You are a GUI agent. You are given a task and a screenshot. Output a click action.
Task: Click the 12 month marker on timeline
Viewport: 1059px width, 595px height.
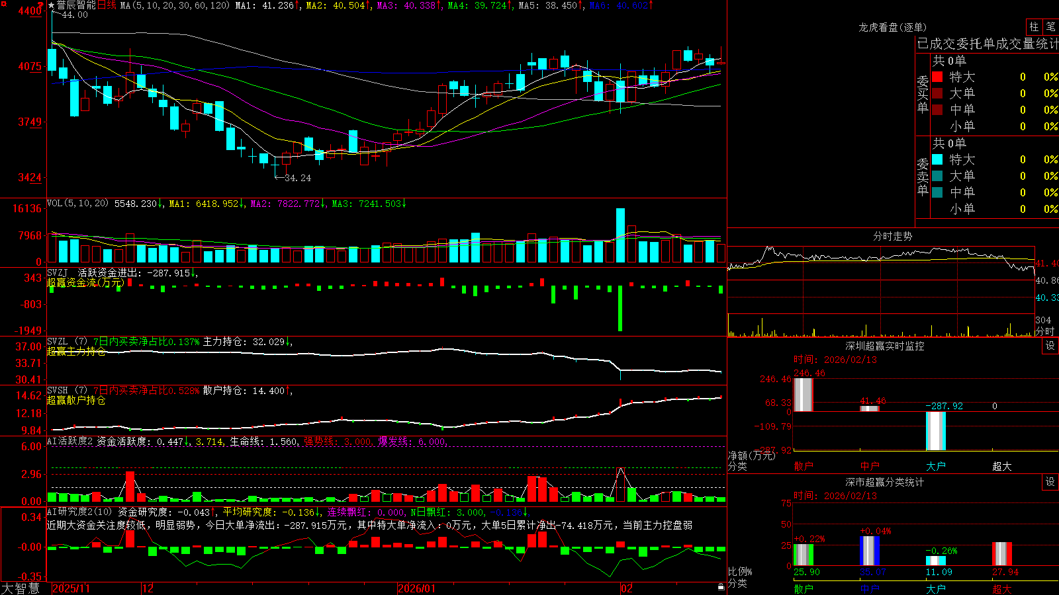click(148, 588)
